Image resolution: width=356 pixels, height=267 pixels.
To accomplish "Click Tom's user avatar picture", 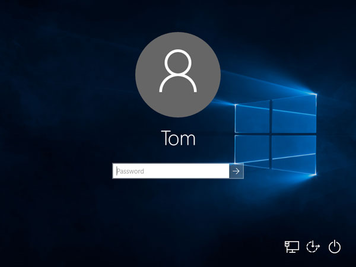I will [178, 75].
